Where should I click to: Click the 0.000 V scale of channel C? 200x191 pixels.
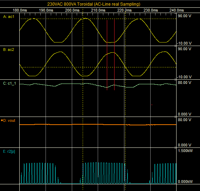pos(185,114)
